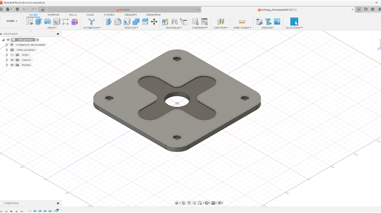Select the Create Sketch tool icon
The image size is (381, 213).
29,22
